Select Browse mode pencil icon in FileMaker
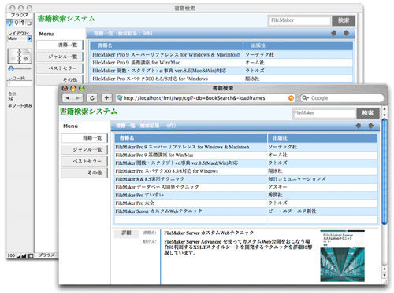This screenshot has height=293, width=394. click(x=10, y=24)
